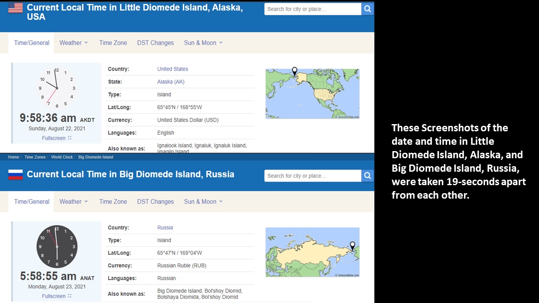Click the United States flag icon
Image resolution: width=539 pixels, height=303 pixels.
pyautogui.click(x=16, y=8)
